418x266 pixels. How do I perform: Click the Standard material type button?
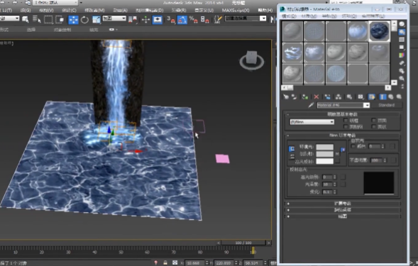pos(386,105)
